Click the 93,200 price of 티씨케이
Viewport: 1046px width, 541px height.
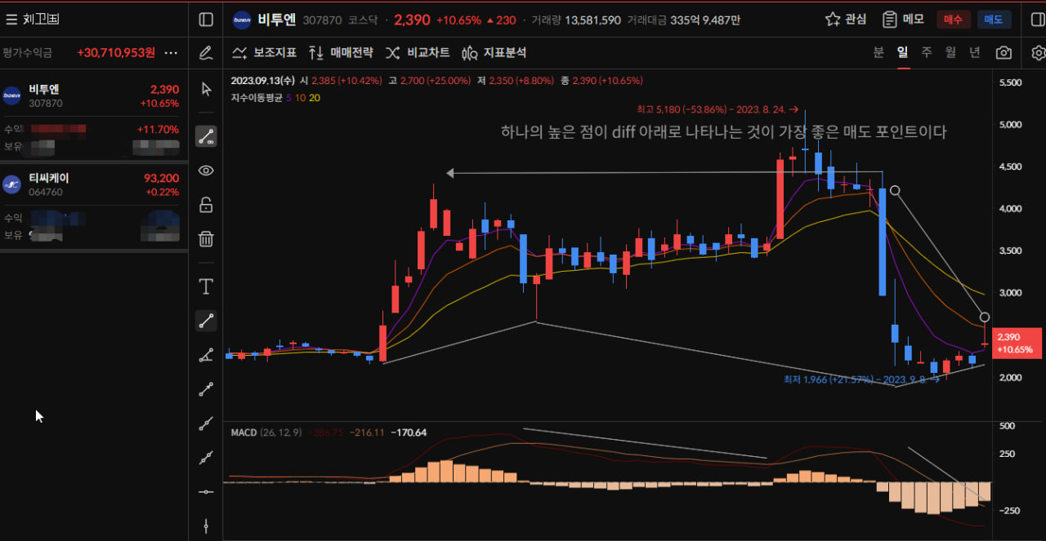tap(161, 178)
